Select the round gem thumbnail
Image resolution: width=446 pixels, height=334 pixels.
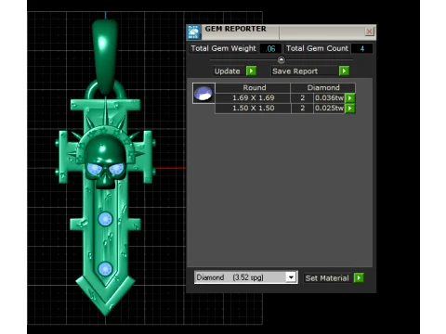(x=203, y=93)
